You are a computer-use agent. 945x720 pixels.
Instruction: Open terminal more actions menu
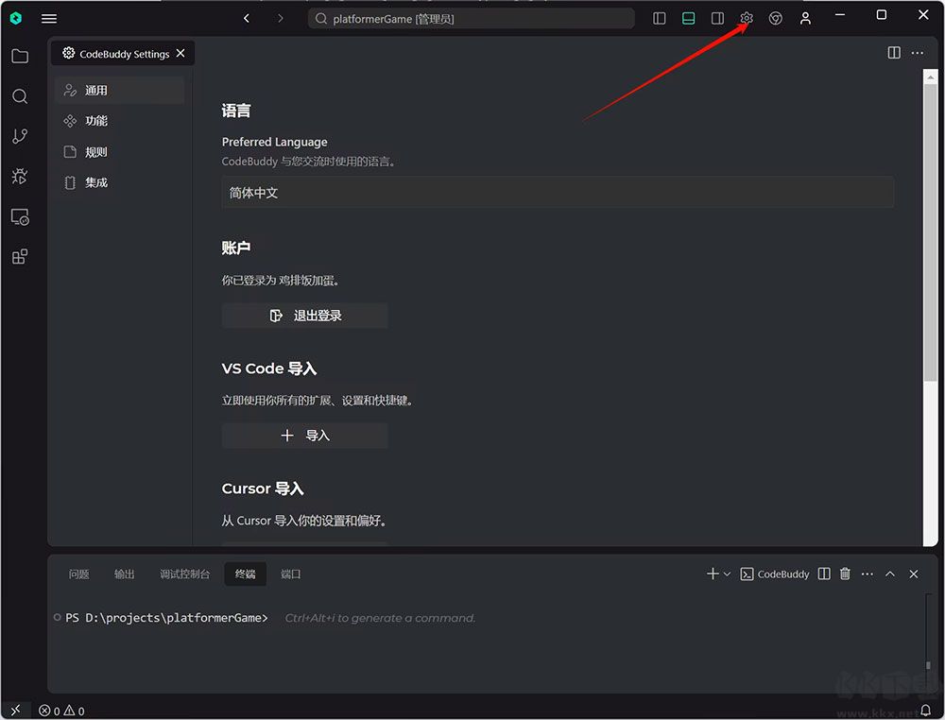[867, 574]
